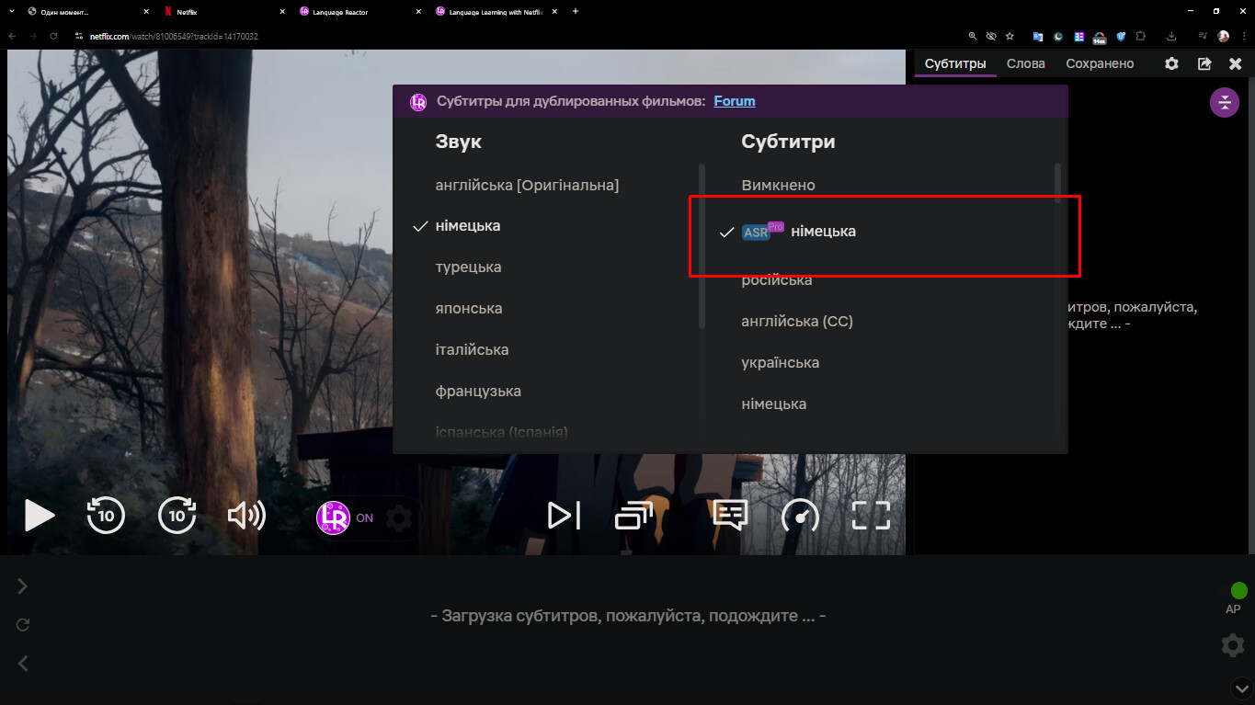Skip forward 10 seconds

[x=177, y=516]
